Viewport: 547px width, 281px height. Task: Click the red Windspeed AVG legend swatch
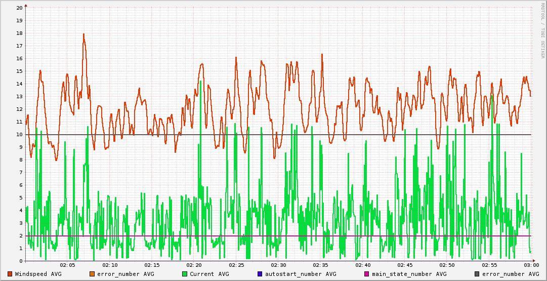tap(10, 274)
